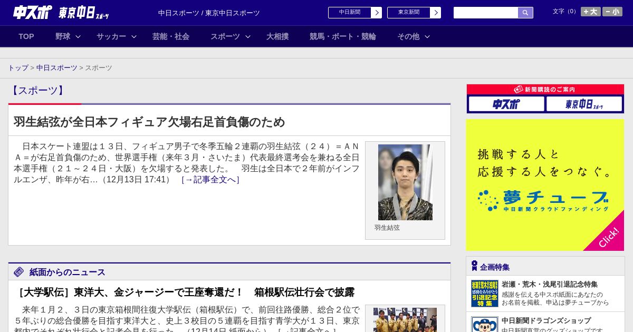Open the その他 navigation menu
This screenshot has width=633, height=332.
pyautogui.click(x=408, y=36)
